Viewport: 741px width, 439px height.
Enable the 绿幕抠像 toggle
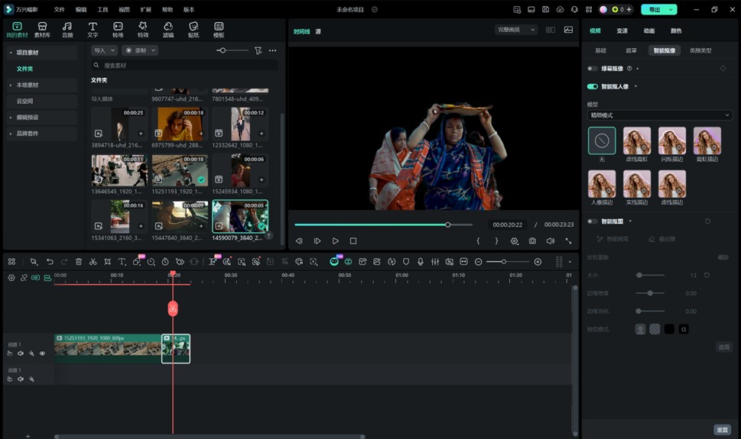[x=592, y=69]
